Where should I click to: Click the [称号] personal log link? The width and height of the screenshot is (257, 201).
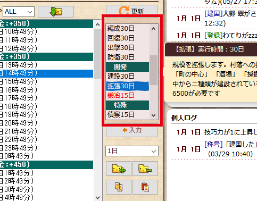pyautogui.click(x=213, y=145)
